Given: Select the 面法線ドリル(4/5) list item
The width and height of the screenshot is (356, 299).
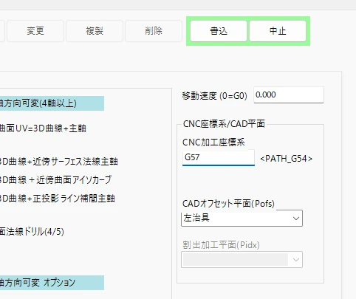Looking at the screenshot, I should [32, 232].
